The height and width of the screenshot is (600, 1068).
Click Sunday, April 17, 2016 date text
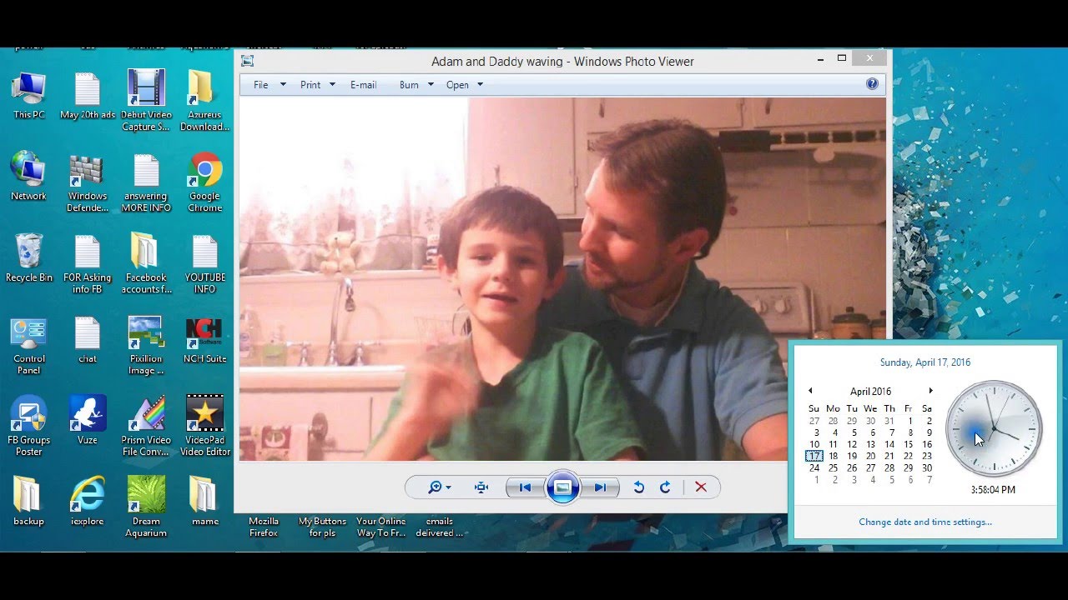pos(925,362)
